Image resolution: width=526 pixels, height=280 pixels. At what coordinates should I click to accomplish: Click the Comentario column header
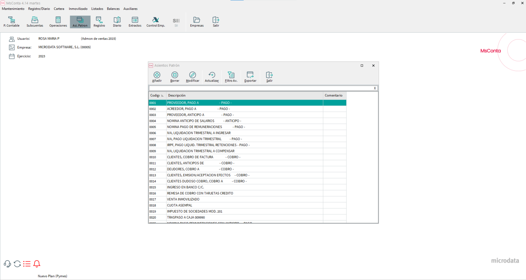[x=335, y=96]
